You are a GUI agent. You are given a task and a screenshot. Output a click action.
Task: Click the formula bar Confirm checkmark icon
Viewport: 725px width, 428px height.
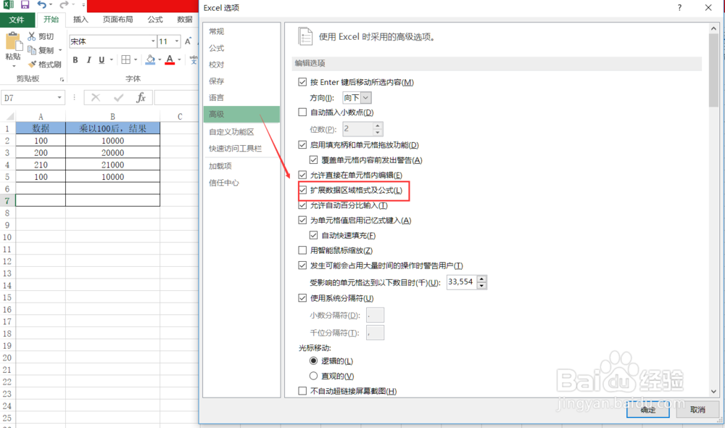pos(118,98)
